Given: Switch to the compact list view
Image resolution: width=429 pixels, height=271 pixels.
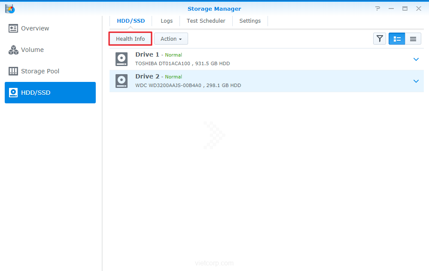Looking at the screenshot, I should click(413, 39).
